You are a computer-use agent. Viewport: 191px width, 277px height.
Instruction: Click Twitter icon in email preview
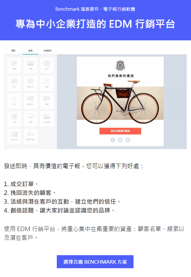[x=120, y=140]
